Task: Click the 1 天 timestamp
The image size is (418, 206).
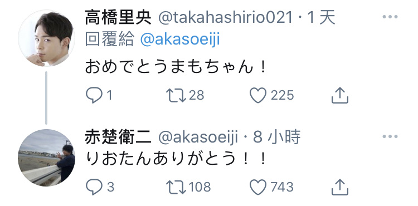Action: (321, 18)
